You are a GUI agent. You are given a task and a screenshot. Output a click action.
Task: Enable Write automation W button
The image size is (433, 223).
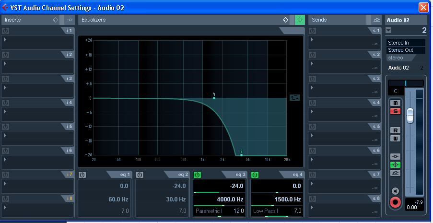[396, 139]
